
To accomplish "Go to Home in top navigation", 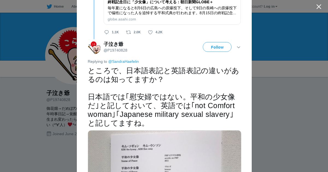I will click(59, 6).
